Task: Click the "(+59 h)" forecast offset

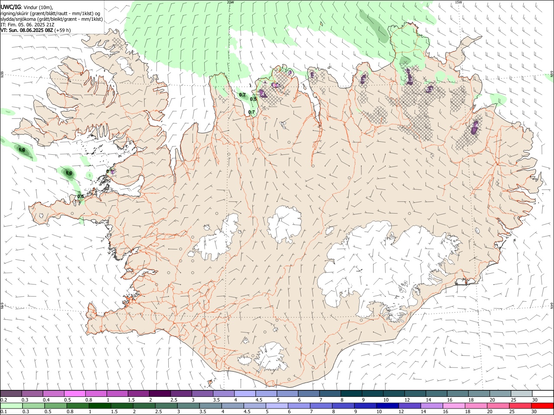Action: pos(63,31)
